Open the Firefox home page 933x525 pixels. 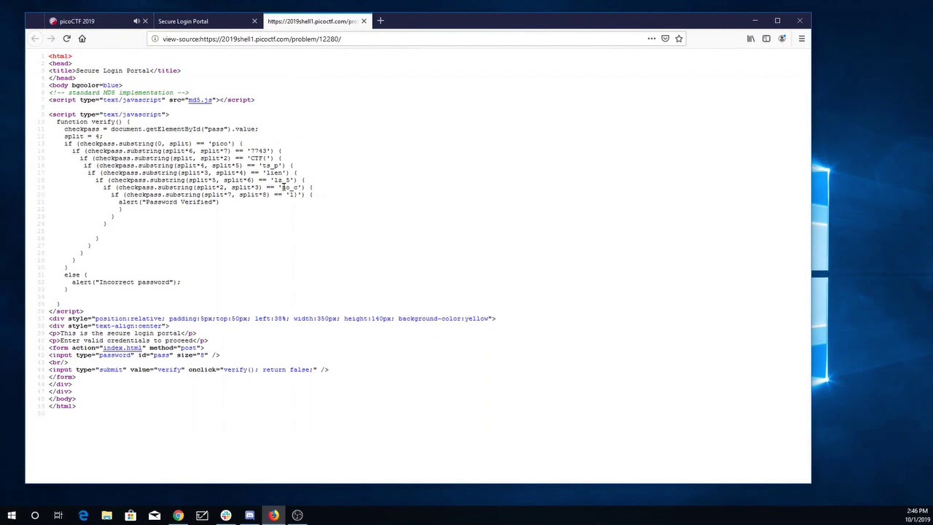82,39
